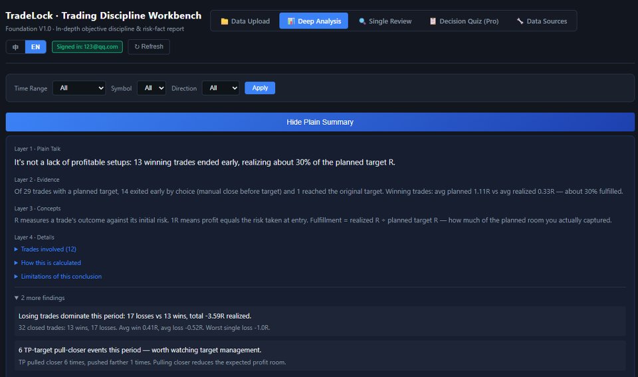Open Decision Quiz (Pro) tab

[x=464, y=21]
